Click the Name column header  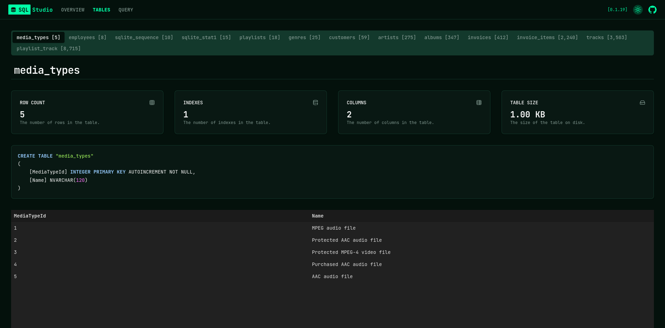[x=318, y=216]
